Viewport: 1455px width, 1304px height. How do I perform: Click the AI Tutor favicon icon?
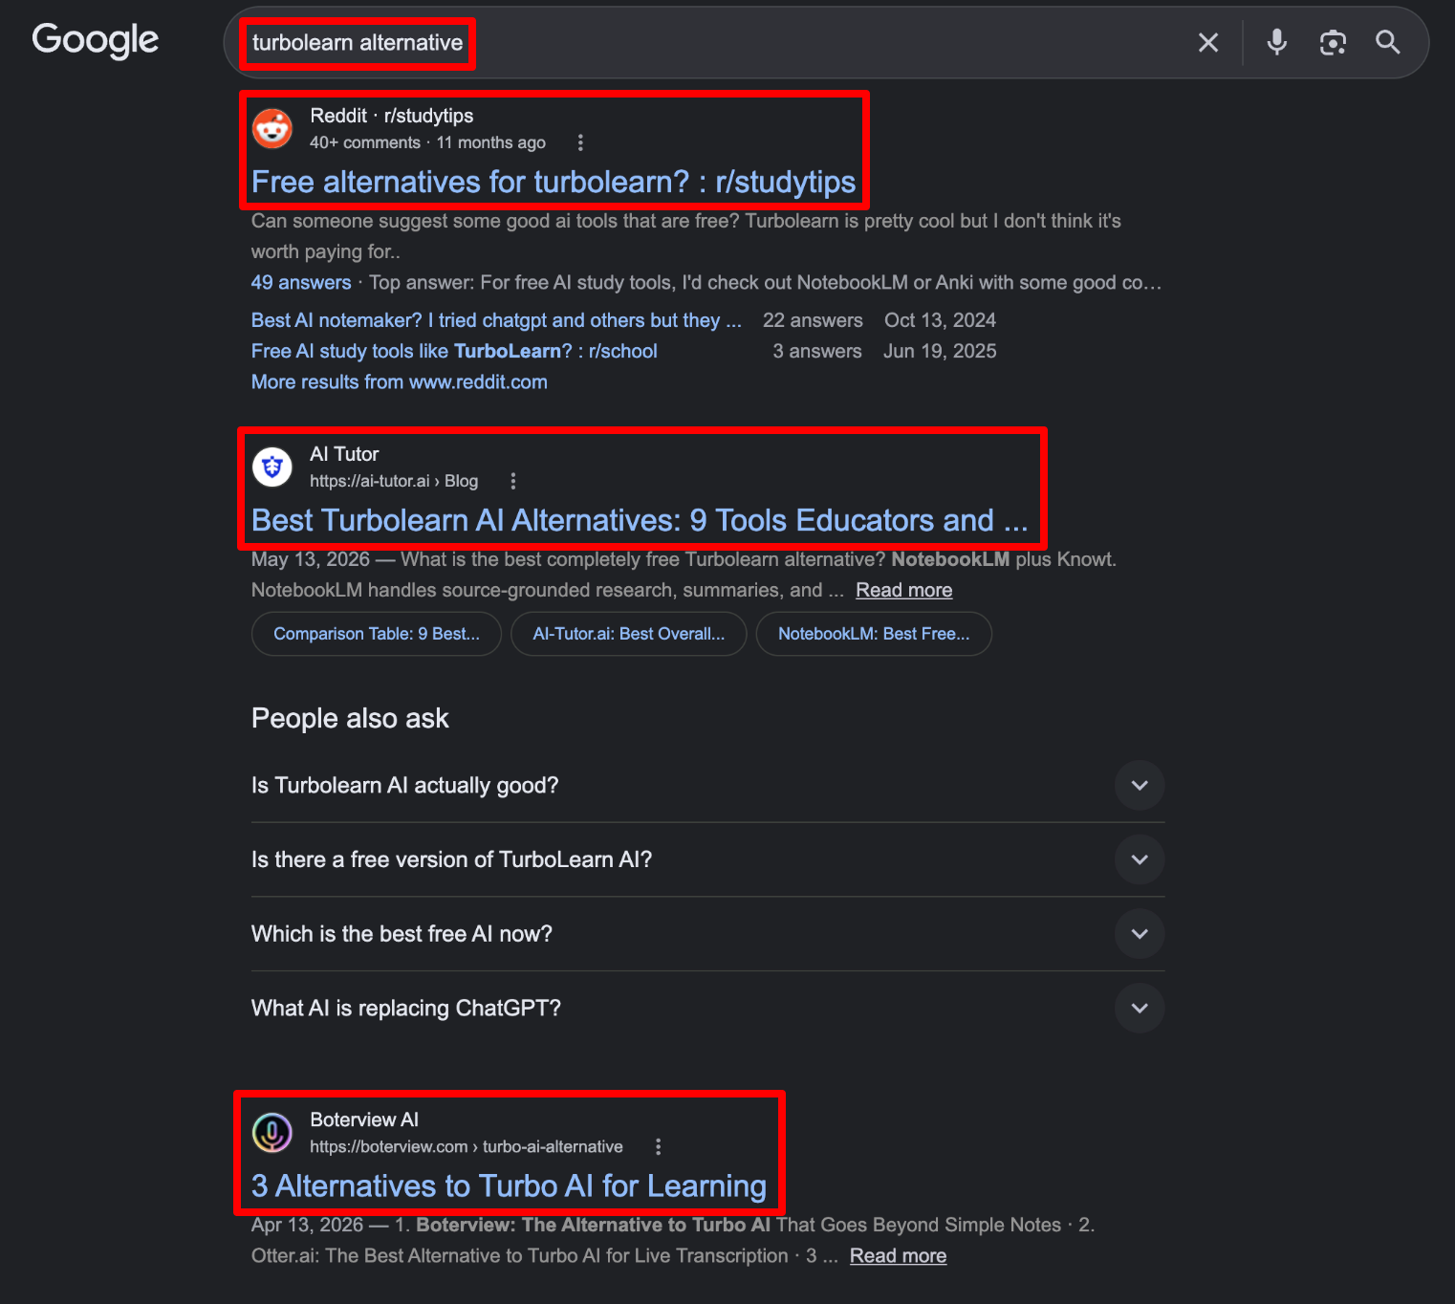tap(272, 467)
